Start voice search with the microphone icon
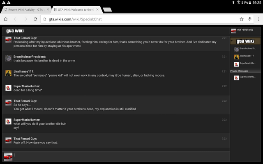The image size is (263, 164). coord(250,19)
